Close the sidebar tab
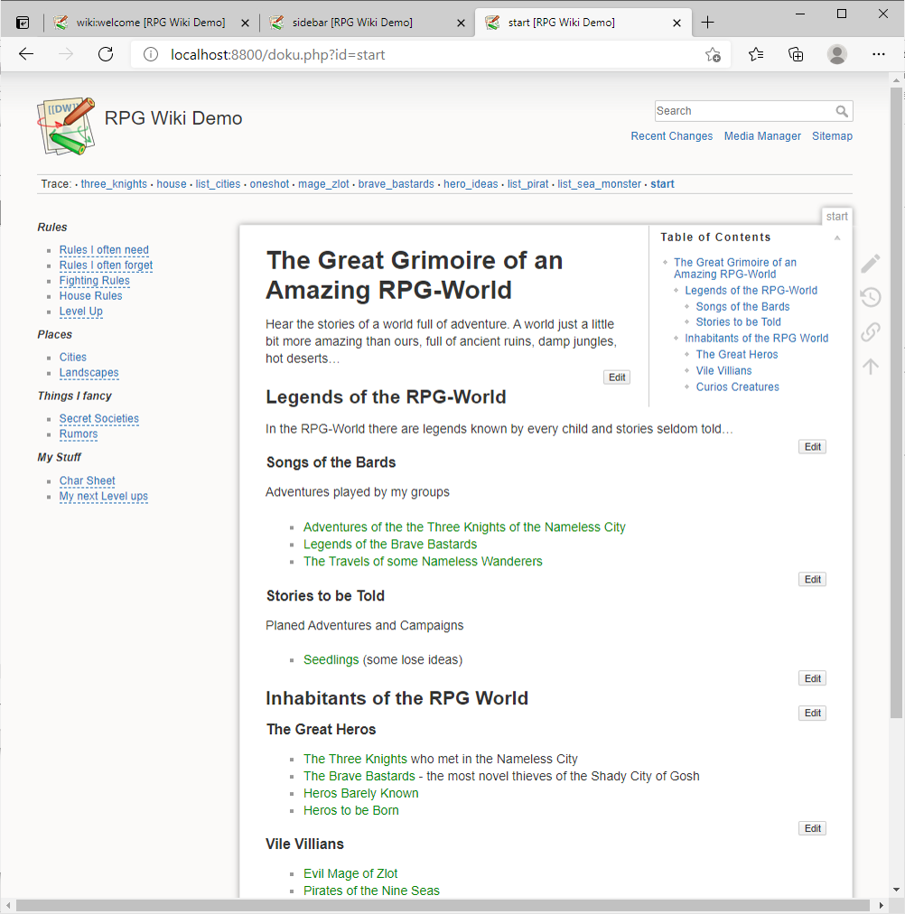The height and width of the screenshot is (914, 905). [x=461, y=23]
